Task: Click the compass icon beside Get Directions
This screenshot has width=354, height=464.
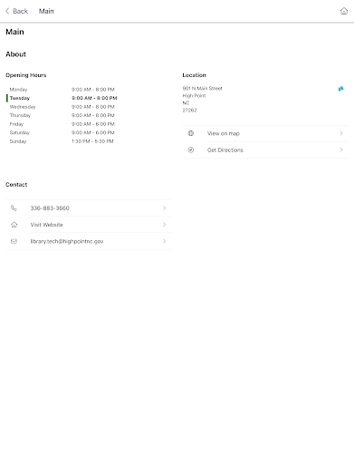Action: click(191, 150)
